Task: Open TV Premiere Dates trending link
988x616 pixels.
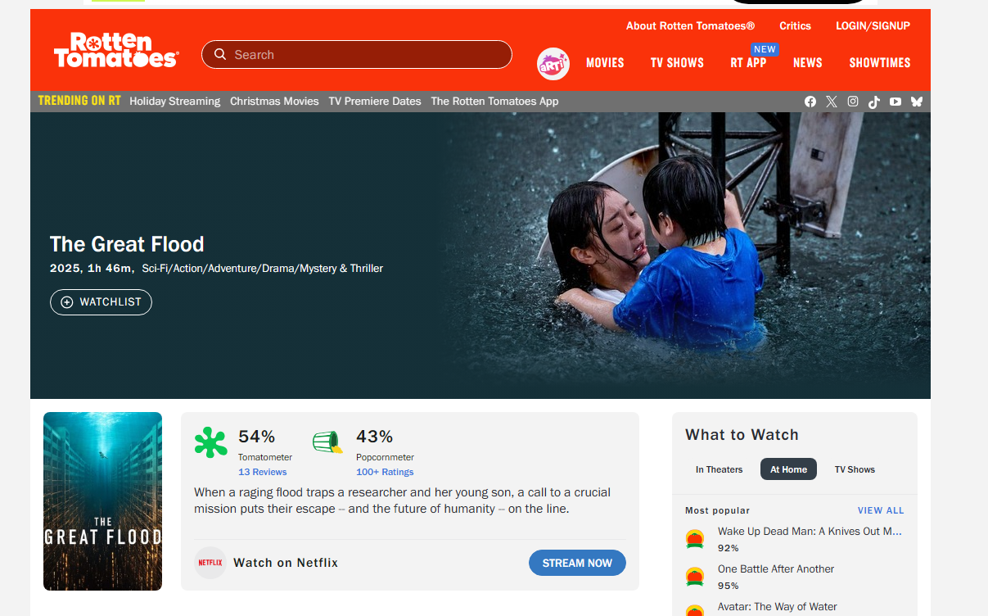Action: (x=375, y=102)
